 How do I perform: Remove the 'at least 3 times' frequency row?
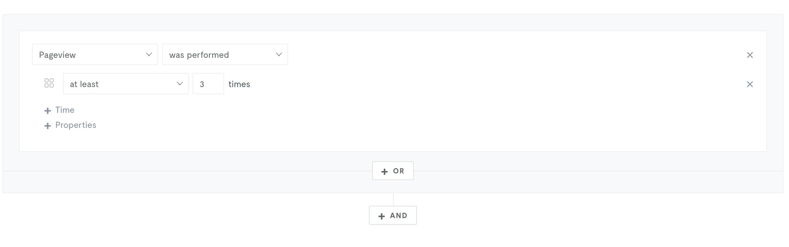[750, 84]
